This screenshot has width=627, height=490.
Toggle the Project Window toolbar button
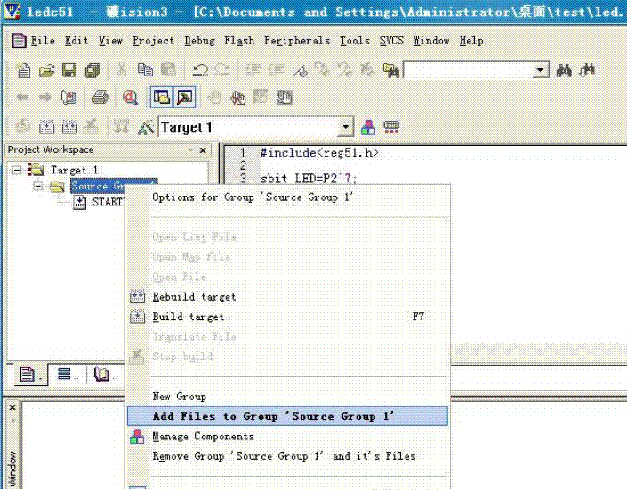coord(161,98)
